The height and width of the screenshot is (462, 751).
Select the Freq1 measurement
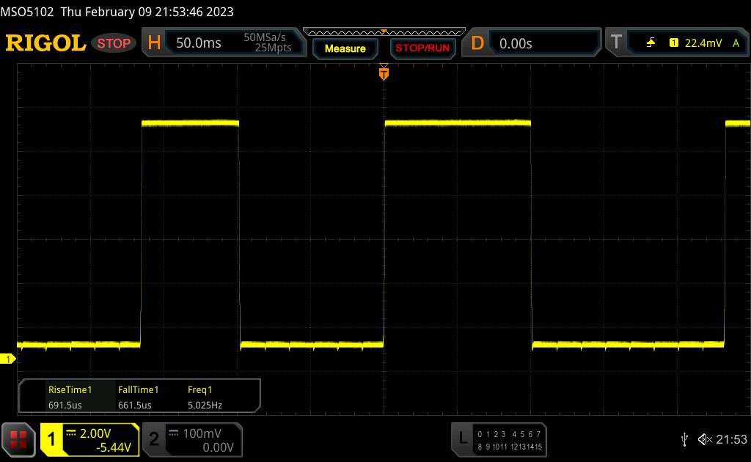199,389
